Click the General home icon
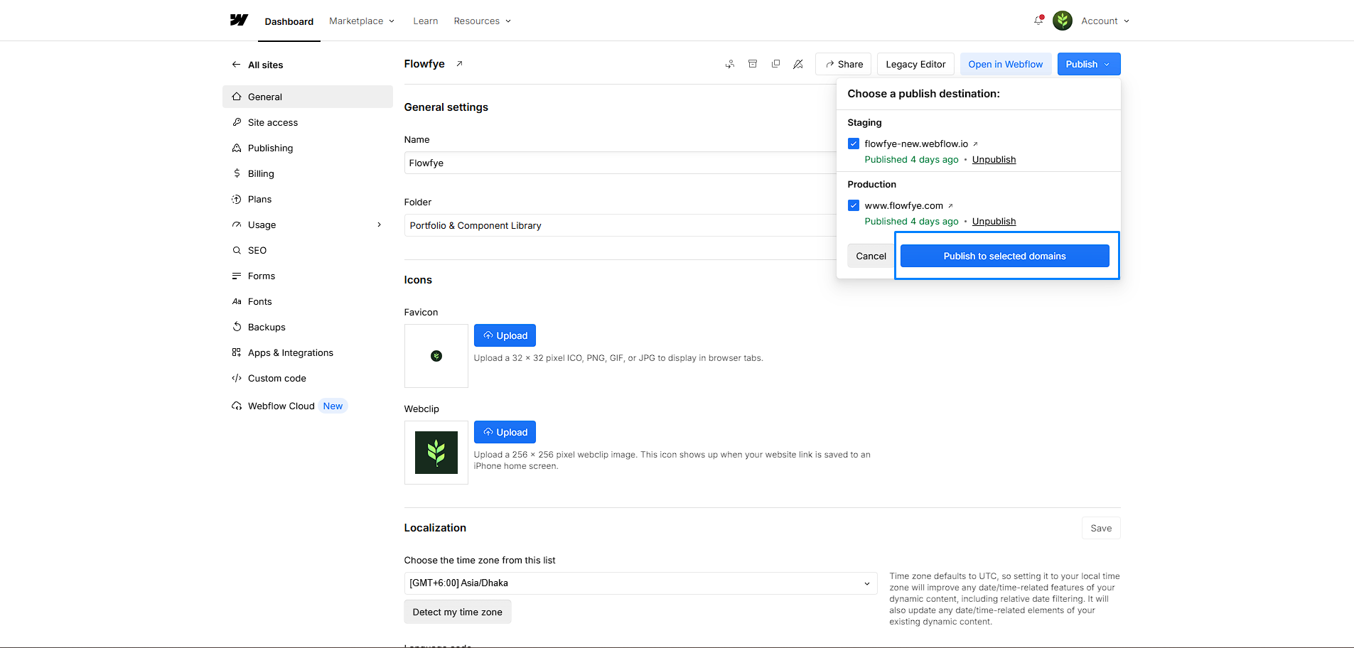1354x648 pixels. point(237,97)
